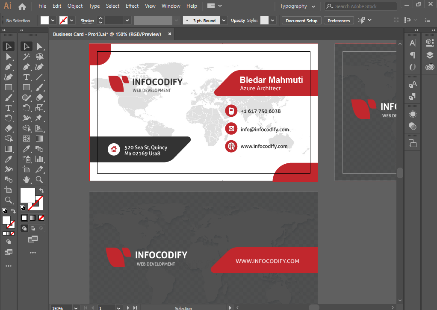437x310 pixels.
Task: Open the 3 pt. Round brush dropdown
Action: [224, 21]
